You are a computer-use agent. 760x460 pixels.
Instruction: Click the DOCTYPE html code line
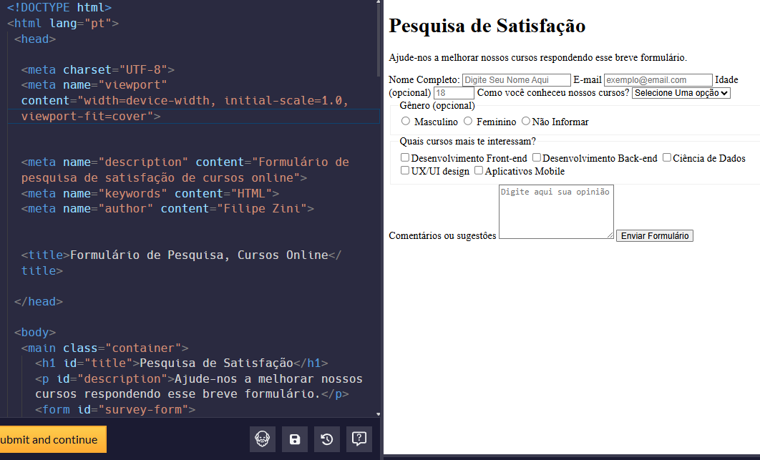(59, 8)
